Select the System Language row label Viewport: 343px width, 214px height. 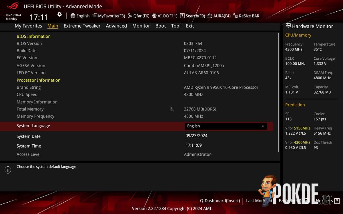pyautogui.click(x=33, y=126)
